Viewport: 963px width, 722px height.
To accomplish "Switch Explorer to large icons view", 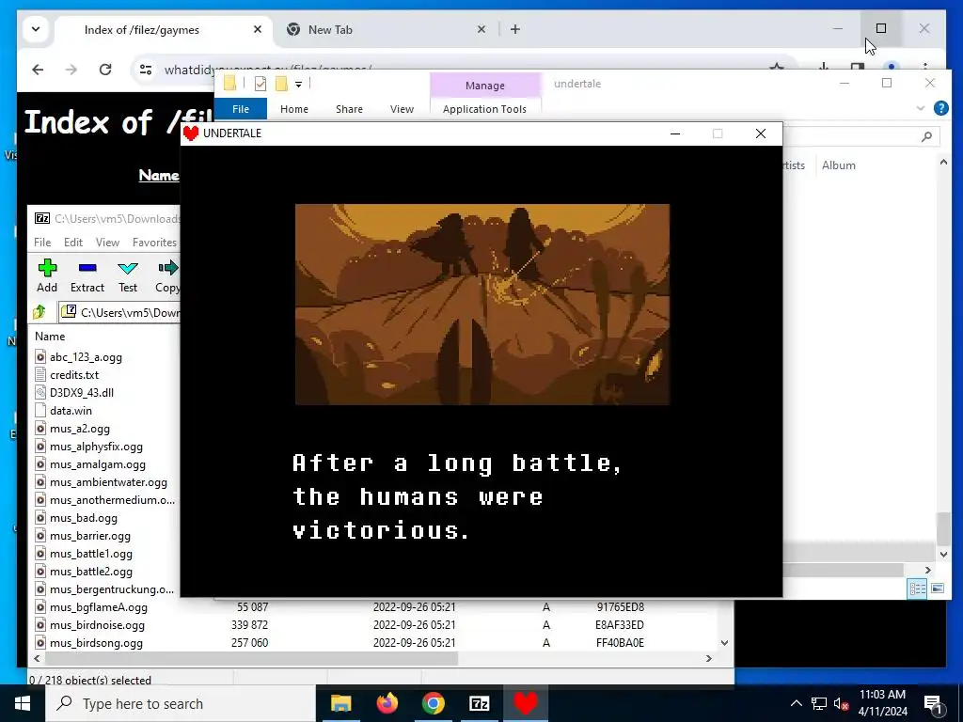I will [938, 589].
